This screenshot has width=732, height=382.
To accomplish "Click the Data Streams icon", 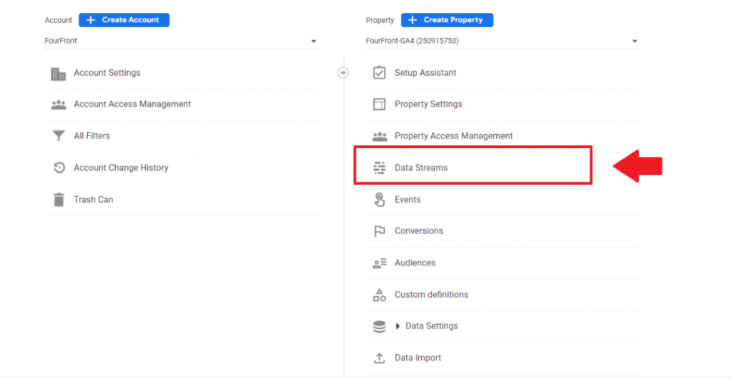I will (x=379, y=168).
